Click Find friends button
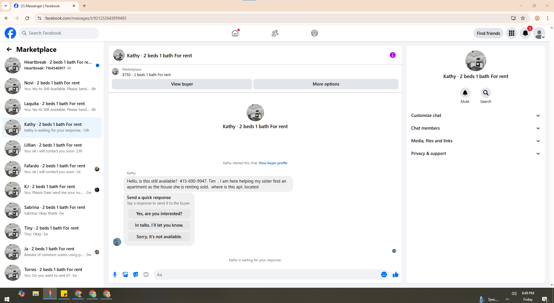Image resolution: width=554 pixels, height=303 pixels. pyautogui.click(x=488, y=33)
